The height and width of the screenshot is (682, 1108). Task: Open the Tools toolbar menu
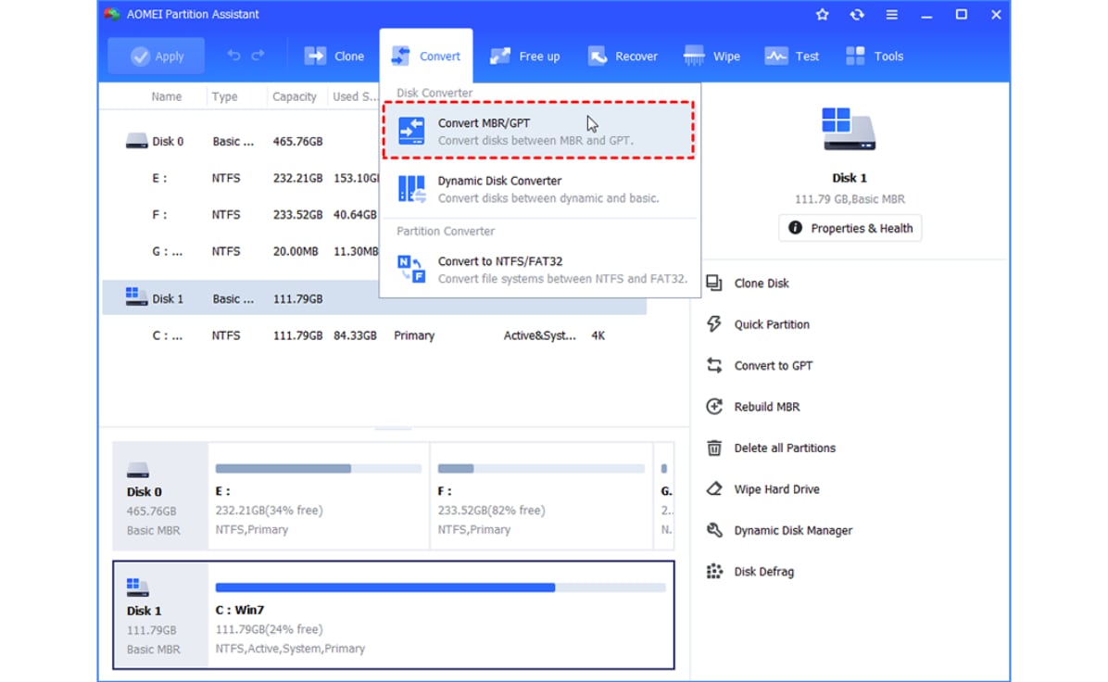(875, 56)
